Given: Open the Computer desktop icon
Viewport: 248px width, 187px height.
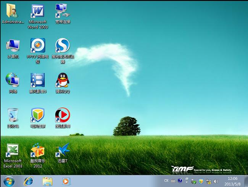Looking at the screenshot, I should [13, 46].
